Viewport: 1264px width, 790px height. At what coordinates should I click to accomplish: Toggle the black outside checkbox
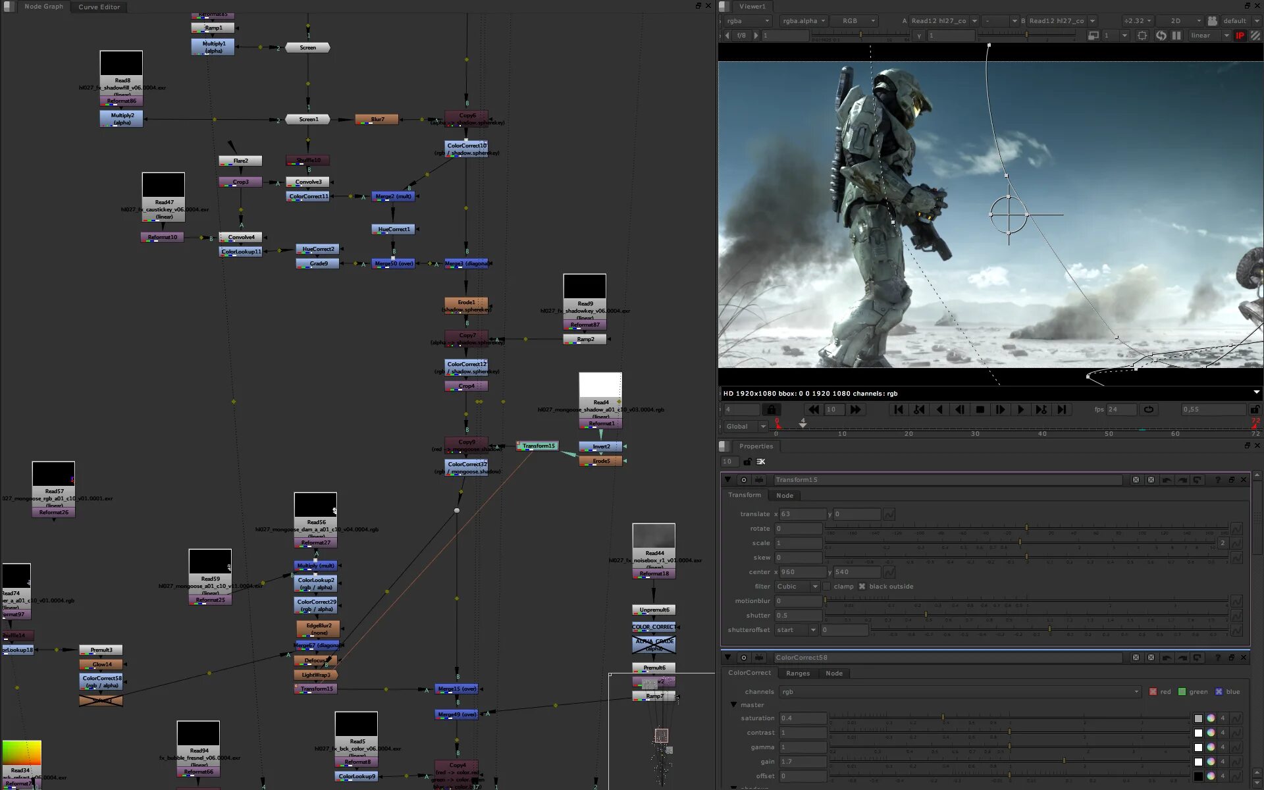tap(862, 587)
